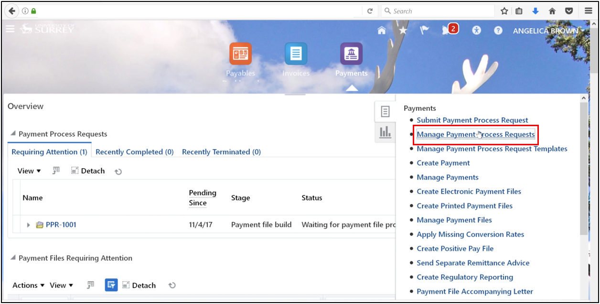Switch to the Recently Completed tab
Screen dimensions: 600x304
coord(134,152)
